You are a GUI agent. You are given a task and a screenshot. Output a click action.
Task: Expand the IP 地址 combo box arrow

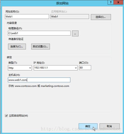76,68
